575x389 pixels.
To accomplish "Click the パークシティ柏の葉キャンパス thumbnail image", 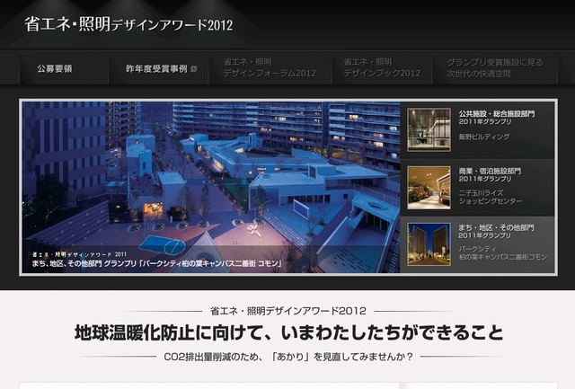I will coord(429,244).
